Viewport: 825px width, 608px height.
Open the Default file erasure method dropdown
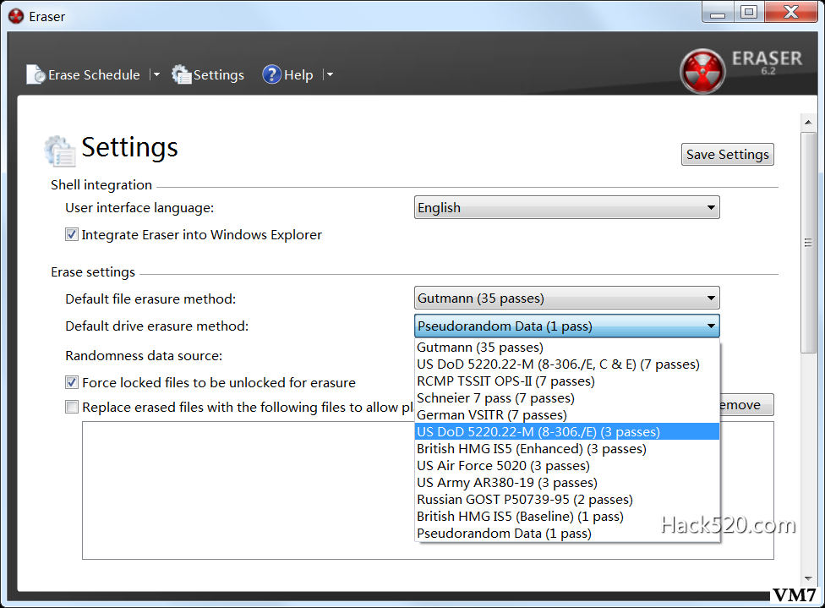(x=566, y=298)
